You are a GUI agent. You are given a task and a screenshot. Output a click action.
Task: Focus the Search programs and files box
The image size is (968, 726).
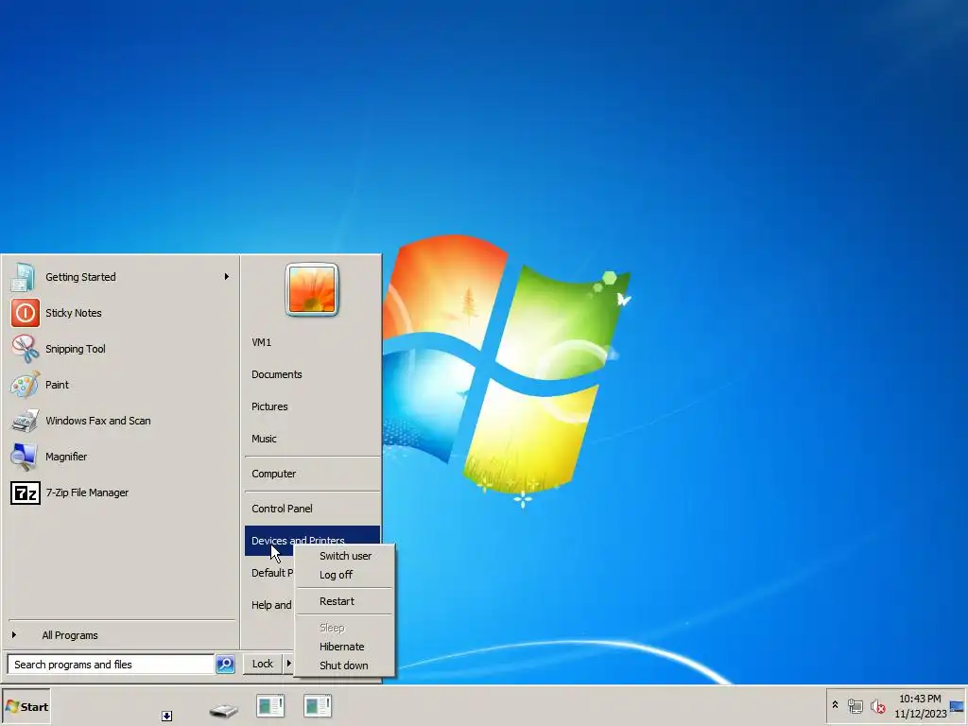pyautogui.click(x=112, y=665)
